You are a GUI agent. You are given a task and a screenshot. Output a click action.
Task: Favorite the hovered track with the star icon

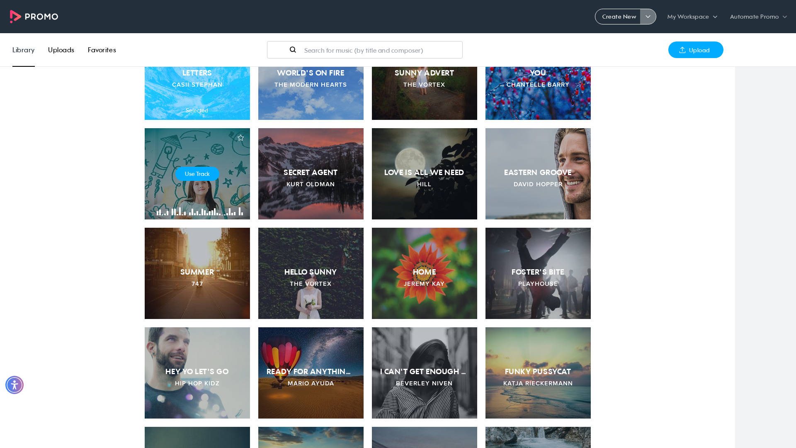[x=240, y=138]
